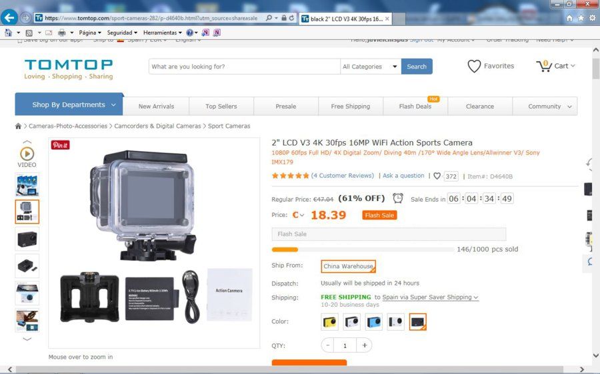Click the address bar lock icon
This screenshot has height=374, width=600.
tap(283, 18)
